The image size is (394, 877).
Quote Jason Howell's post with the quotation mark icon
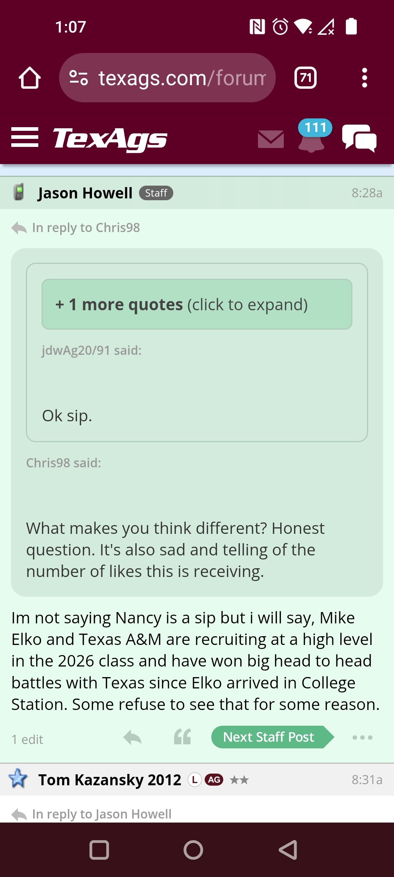click(182, 737)
